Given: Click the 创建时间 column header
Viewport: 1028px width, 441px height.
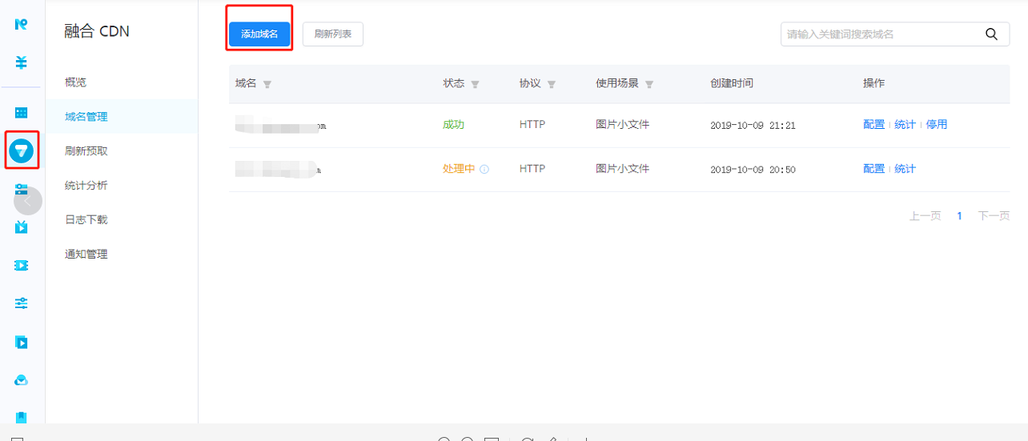Looking at the screenshot, I should click(x=732, y=83).
